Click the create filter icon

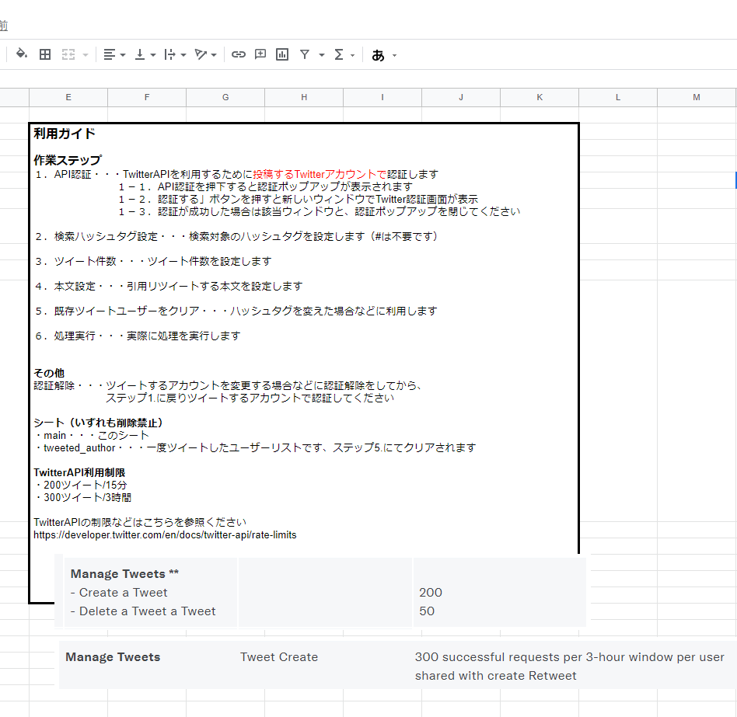305,54
